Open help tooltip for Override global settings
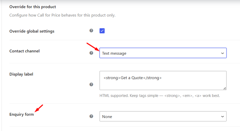Image resolution: width=240 pixels, height=131 pixels. [x=91, y=30]
